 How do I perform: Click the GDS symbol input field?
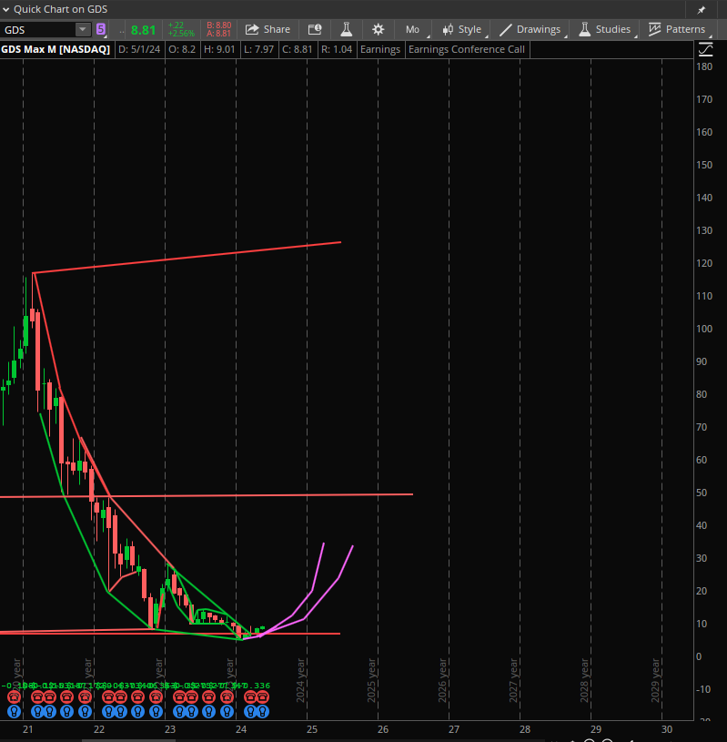click(38, 30)
